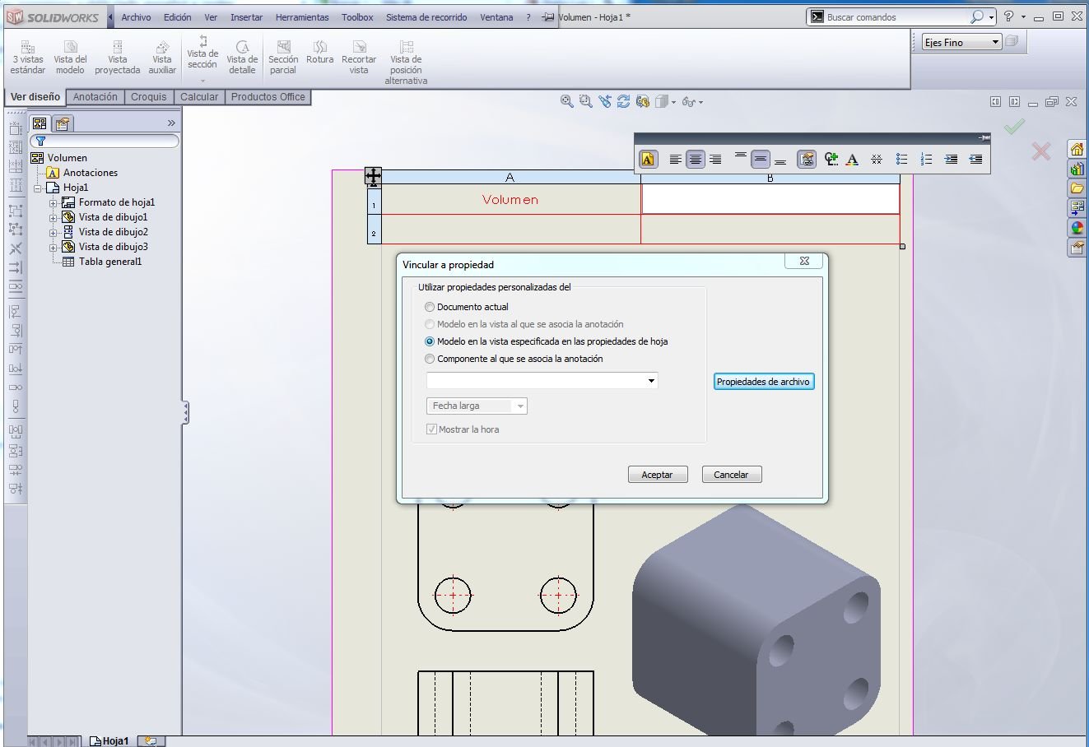
Task: Select Tabla general1 in feature tree
Action: pyautogui.click(x=101, y=262)
